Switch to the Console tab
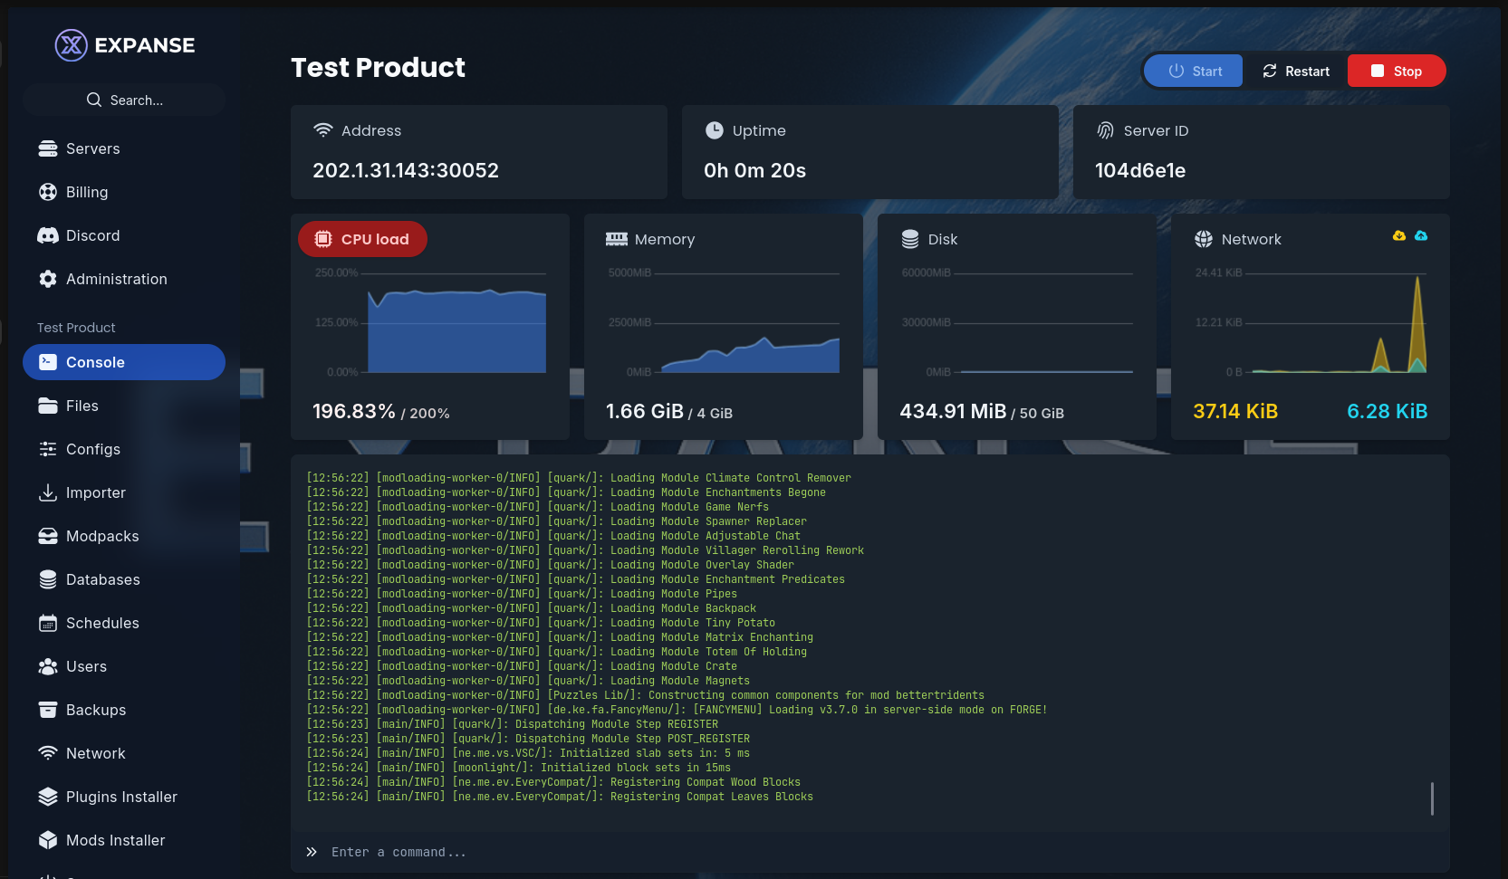Screen dimensions: 1508x879 93,361
